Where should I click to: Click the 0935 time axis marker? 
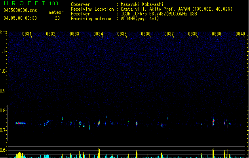click(x=122, y=34)
